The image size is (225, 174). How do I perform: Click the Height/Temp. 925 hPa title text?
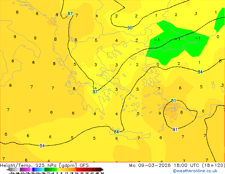[x=29, y=165]
